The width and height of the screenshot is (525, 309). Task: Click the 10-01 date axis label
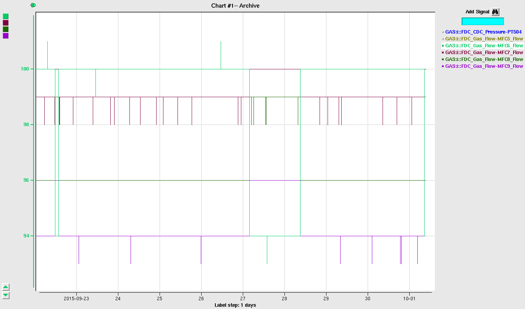409,299
